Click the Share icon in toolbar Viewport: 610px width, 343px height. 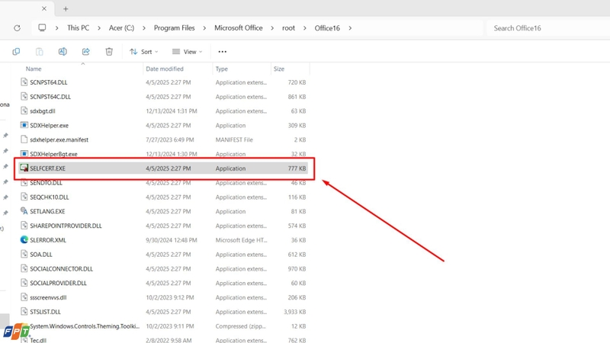coord(86,52)
